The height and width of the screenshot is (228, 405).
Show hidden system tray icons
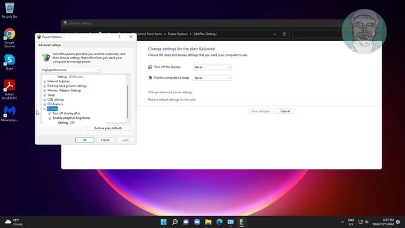tap(342, 222)
